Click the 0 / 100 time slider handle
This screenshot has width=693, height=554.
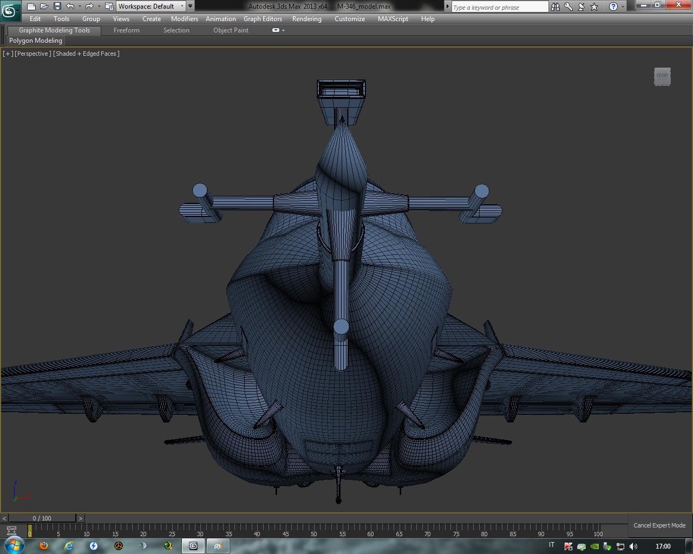[42, 518]
